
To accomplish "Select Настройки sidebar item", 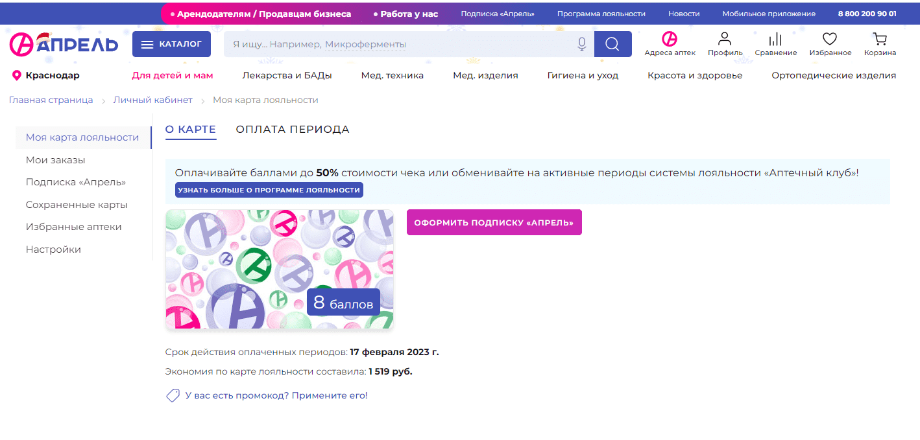I will pyautogui.click(x=53, y=249).
